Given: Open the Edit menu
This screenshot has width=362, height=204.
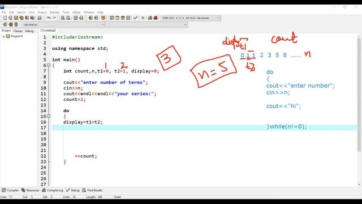Looking at the screenshot, I should pos(11,12).
